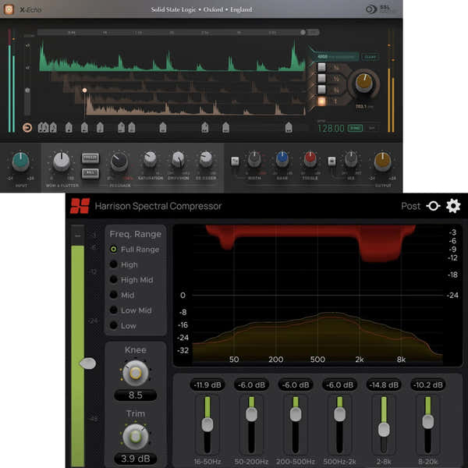The width and height of the screenshot is (468, 468).
Task: Click the KILL button in X-Echo
Action: [x=90, y=173]
